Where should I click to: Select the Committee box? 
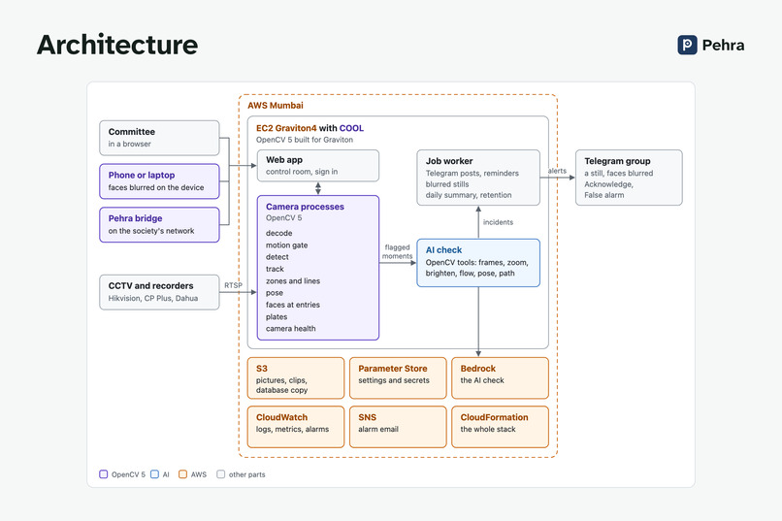coord(159,138)
